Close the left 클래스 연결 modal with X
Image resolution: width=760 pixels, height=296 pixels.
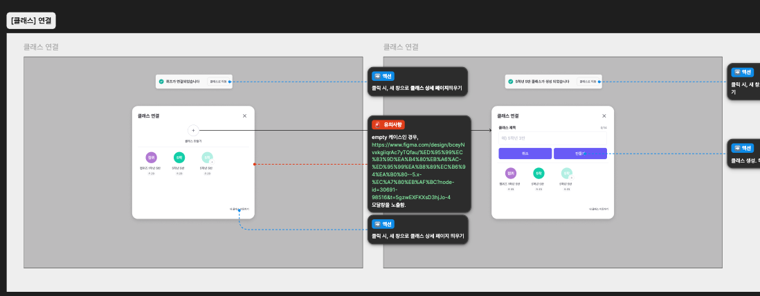click(x=244, y=115)
